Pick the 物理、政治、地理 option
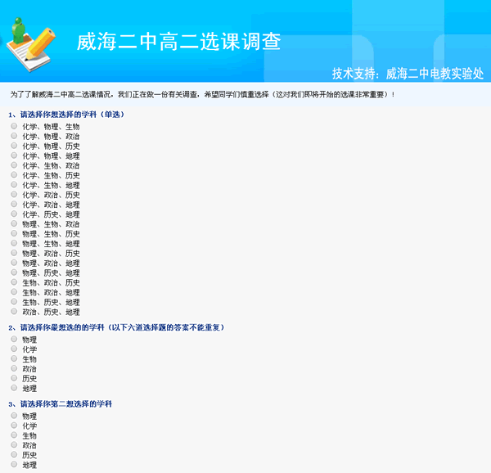This screenshot has height=473, width=491. click(x=14, y=263)
